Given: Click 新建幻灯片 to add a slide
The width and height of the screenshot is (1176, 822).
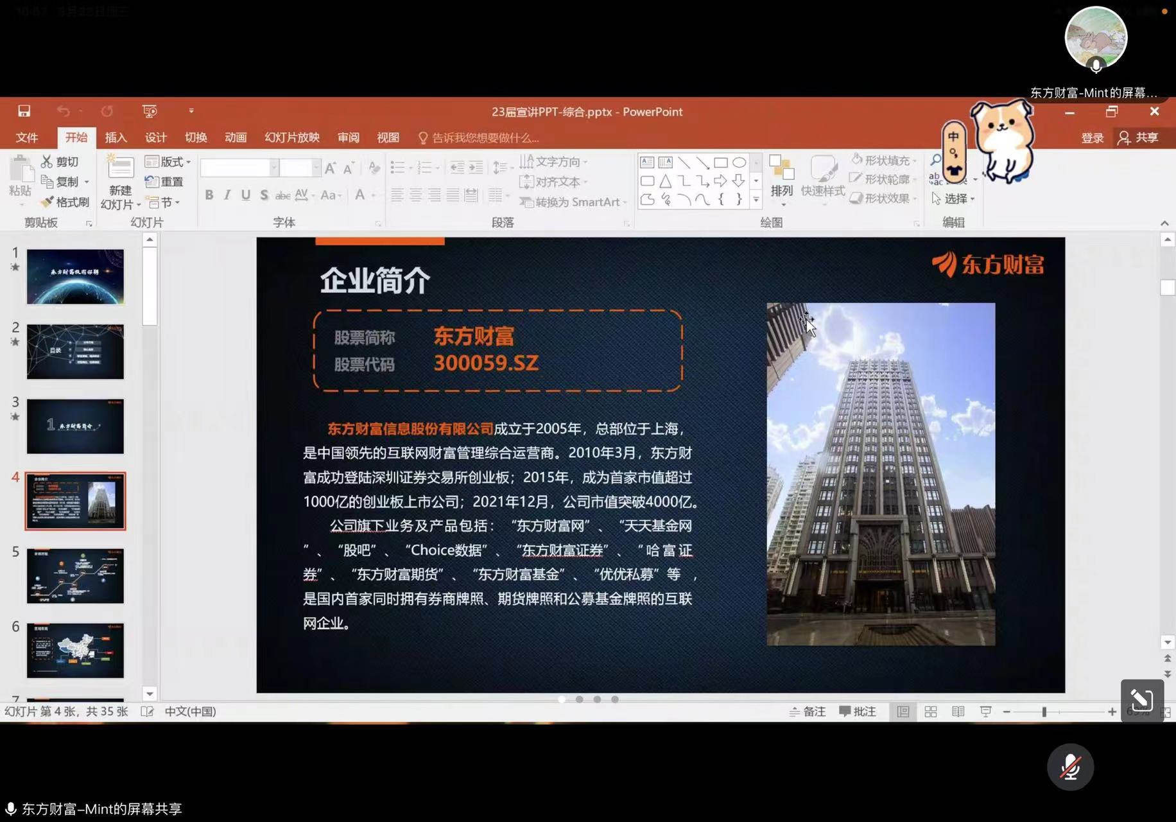Looking at the screenshot, I should [120, 183].
